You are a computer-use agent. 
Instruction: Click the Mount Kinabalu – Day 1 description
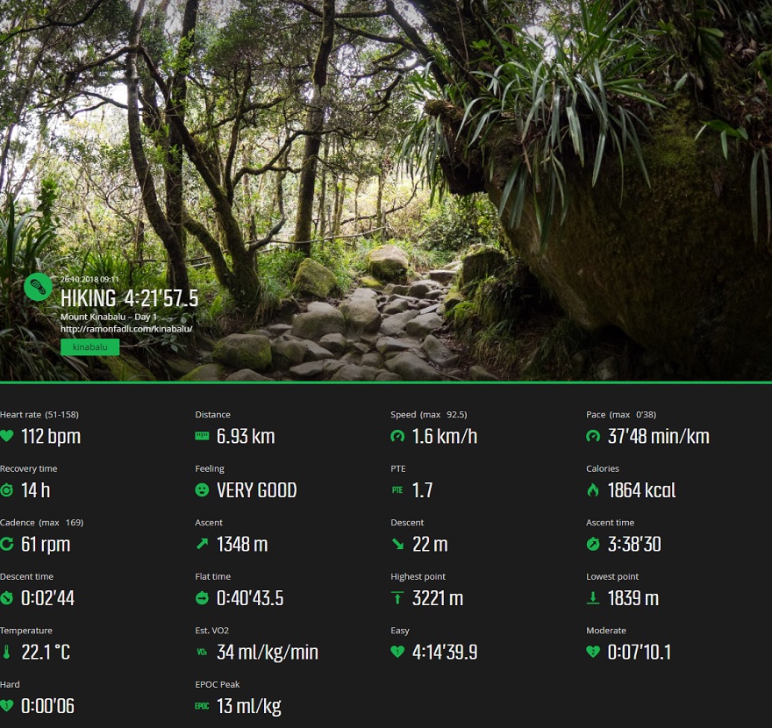[x=108, y=317]
